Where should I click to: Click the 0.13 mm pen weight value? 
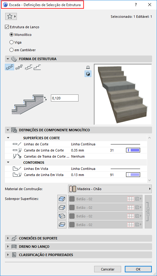tap(78, 175)
